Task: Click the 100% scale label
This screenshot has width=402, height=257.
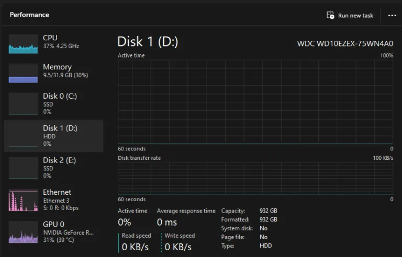Action: pyautogui.click(x=387, y=55)
